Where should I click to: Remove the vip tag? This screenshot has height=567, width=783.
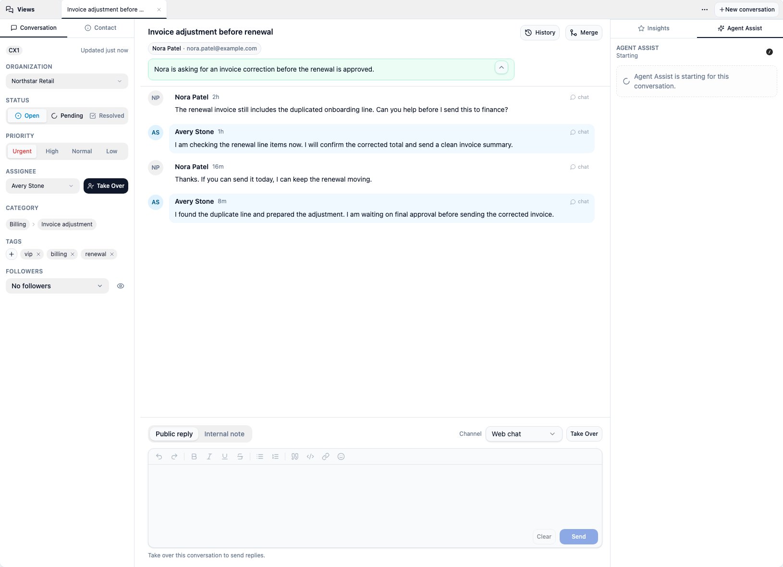click(38, 254)
